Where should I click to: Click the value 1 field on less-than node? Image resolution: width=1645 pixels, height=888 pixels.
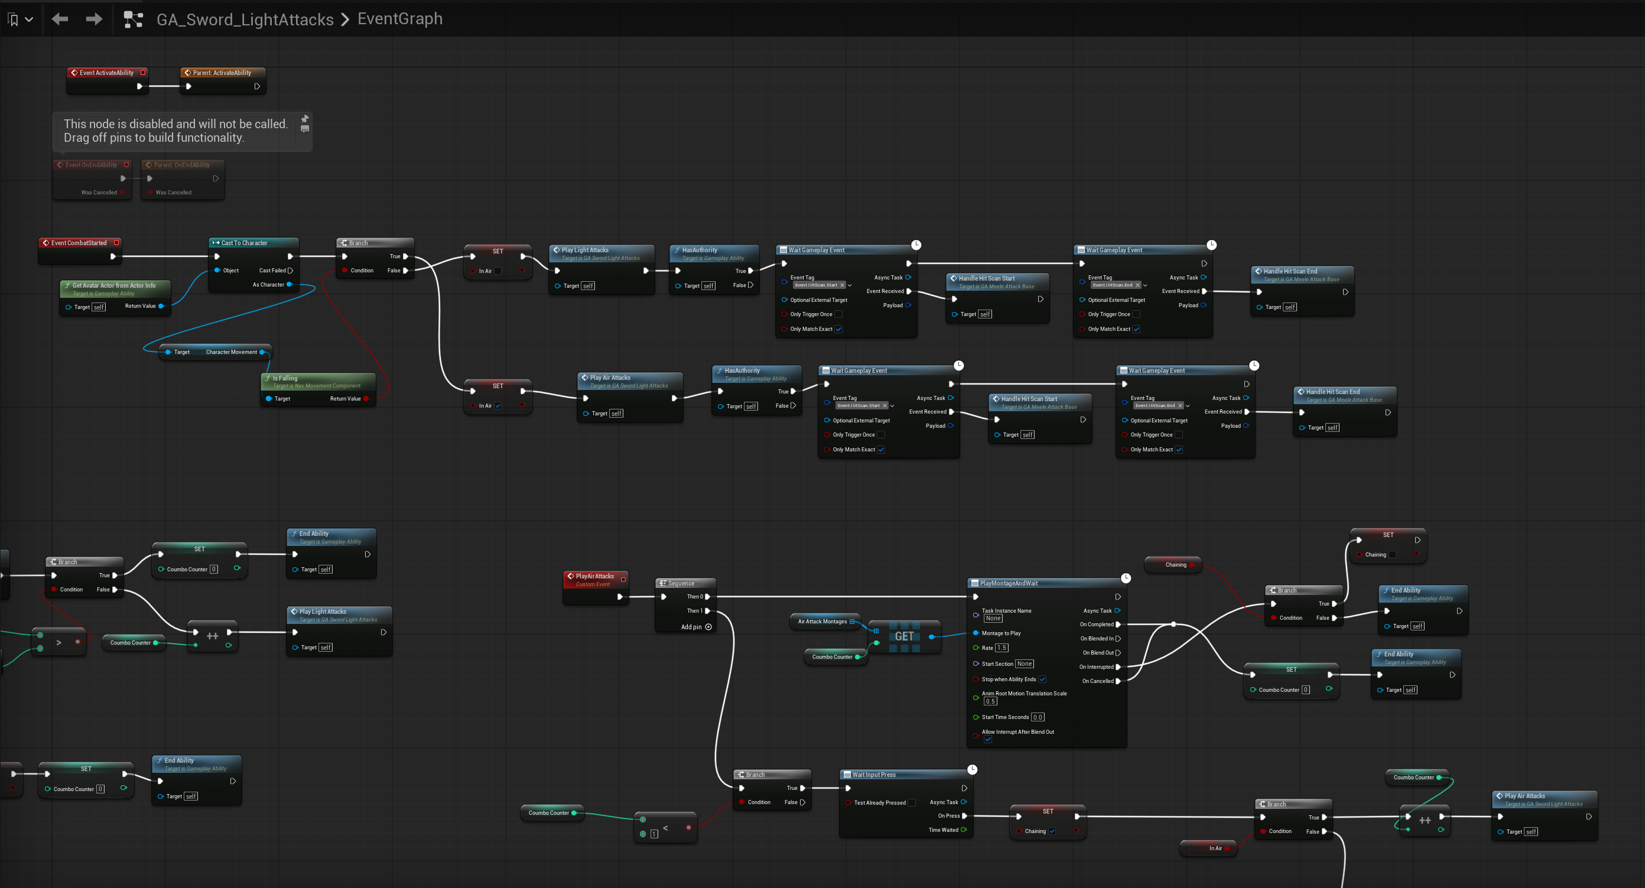655,834
